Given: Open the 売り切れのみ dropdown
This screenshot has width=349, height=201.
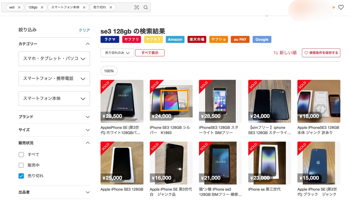Looking at the screenshot, I should (x=117, y=53).
